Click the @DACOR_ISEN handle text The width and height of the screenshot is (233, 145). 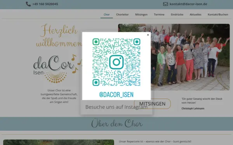(x=116, y=95)
